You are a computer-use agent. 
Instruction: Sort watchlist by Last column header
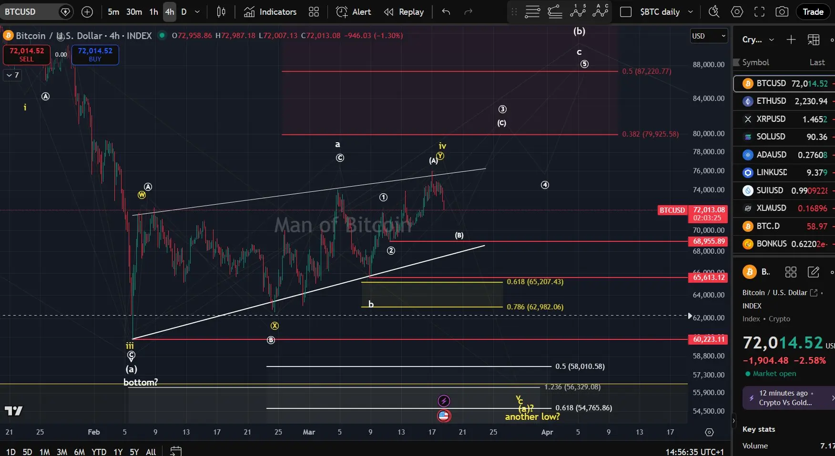point(817,62)
